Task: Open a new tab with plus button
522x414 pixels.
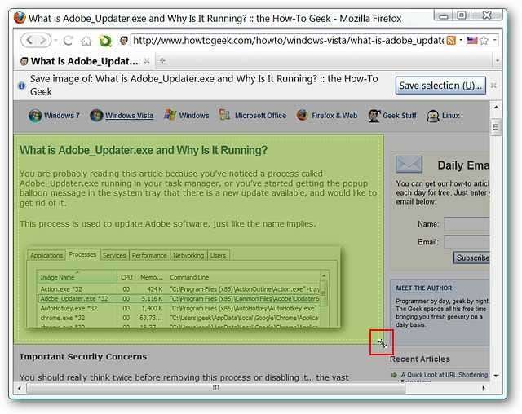Action: (x=161, y=61)
